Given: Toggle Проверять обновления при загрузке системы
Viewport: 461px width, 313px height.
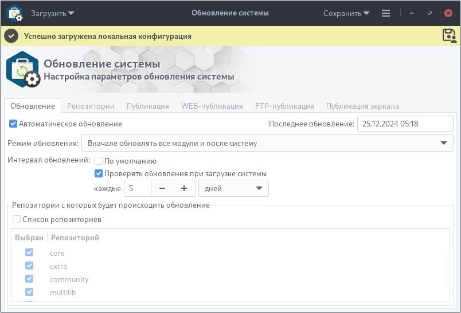Looking at the screenshot, I should pyautogui.click(x=99, y=173).
